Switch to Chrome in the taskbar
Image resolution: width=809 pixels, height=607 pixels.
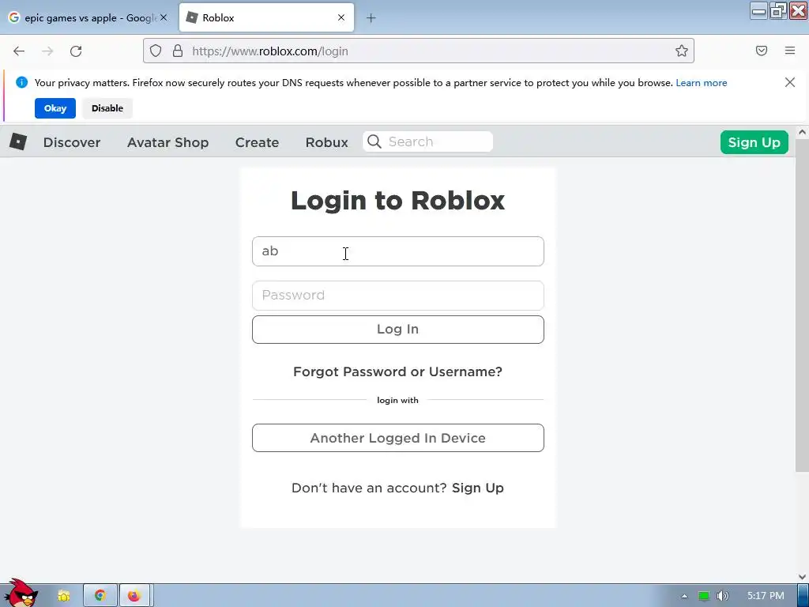tap(100, 595)
